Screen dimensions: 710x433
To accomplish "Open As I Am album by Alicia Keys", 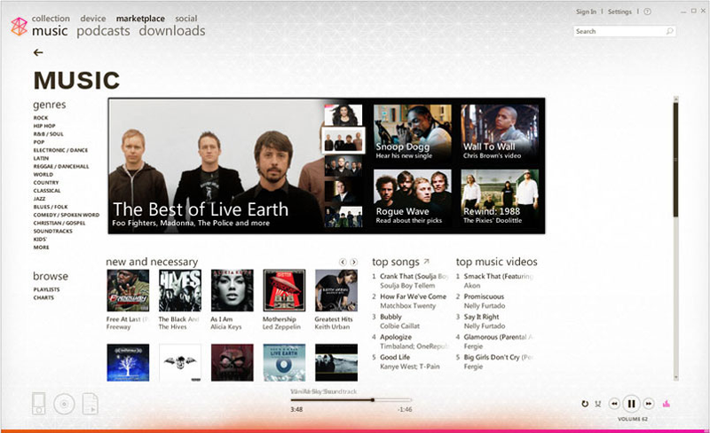I will click(x=233, y=290).
